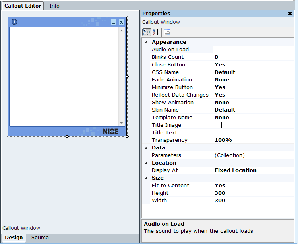Open Property Pages icon in toolbar
The image size is (298, 244).
click(167, 32)
